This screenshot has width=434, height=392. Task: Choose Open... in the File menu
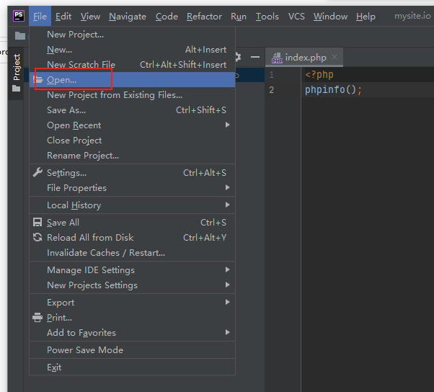(x=133, y=80)
